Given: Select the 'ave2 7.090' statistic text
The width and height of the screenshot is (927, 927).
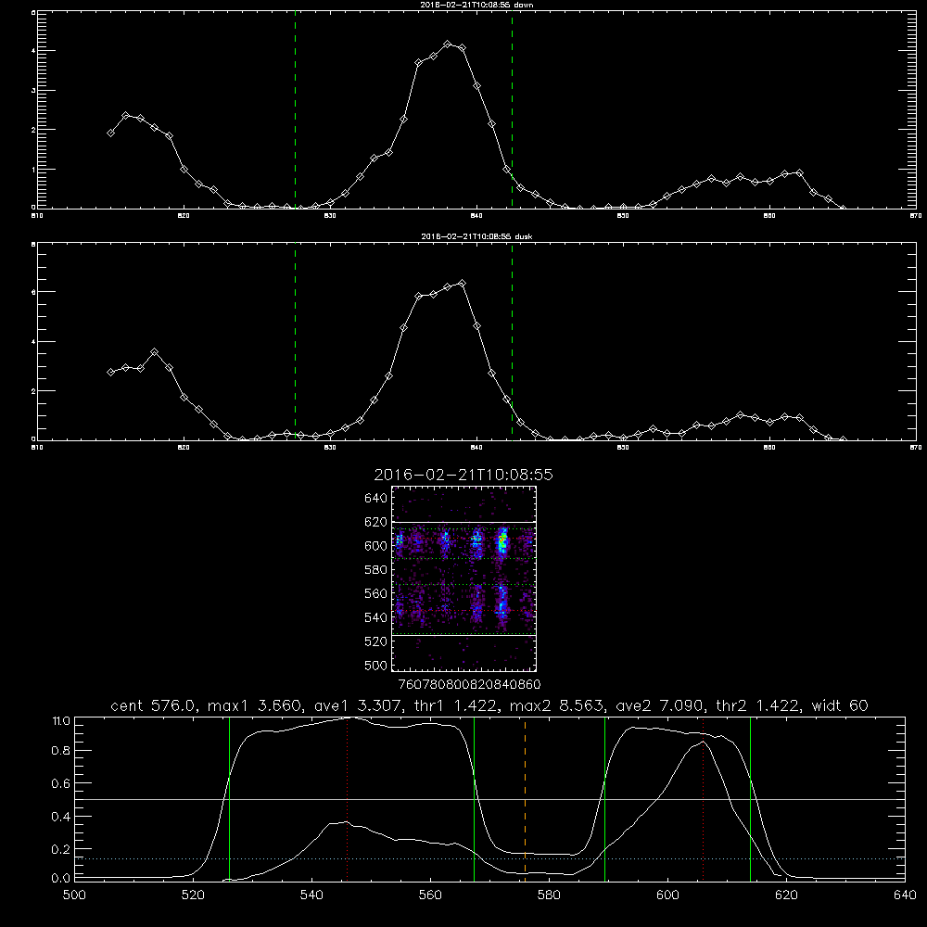Looking at the screenshot, I should point(660,705).
